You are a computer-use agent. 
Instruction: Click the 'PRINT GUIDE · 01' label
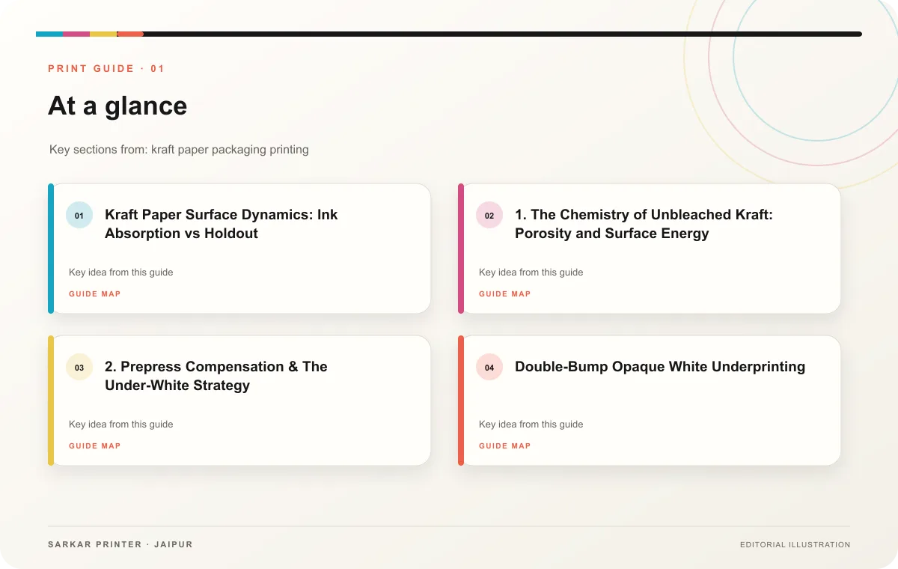pos(106,69)
